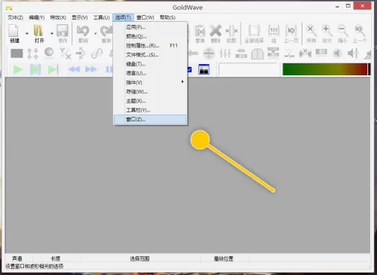The height and width of the screenshot is (275, 377).
Task: Expand the dropdown arrow next to 撤销
Action: 95,33
